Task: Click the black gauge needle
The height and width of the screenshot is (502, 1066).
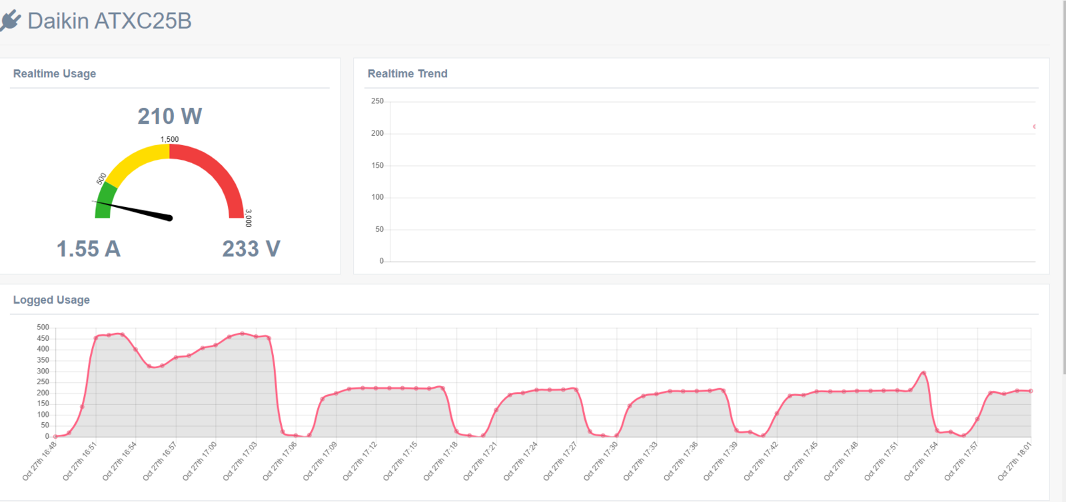Action: [133, 210]
